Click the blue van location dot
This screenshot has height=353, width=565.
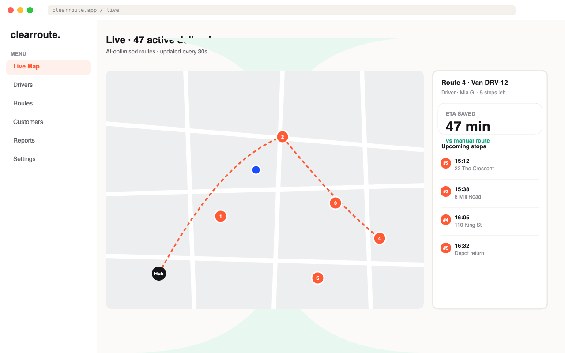click(256, 170)
